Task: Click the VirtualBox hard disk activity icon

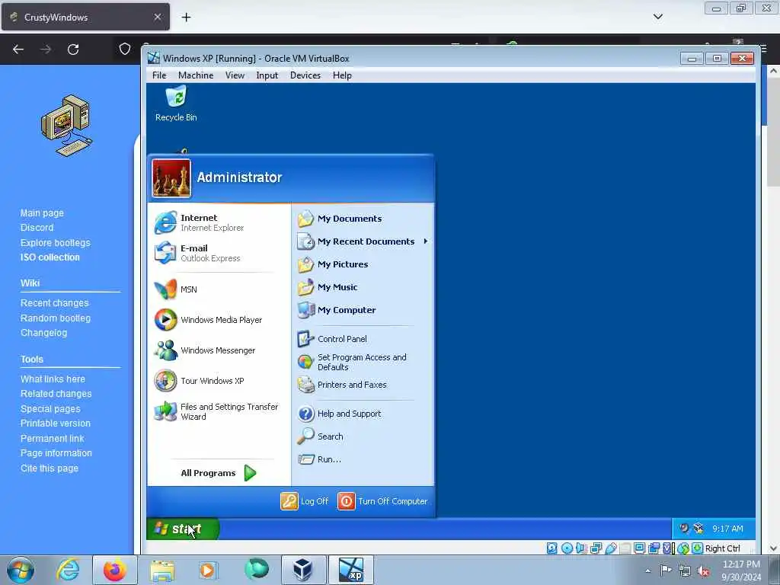Action: [552, 548]
